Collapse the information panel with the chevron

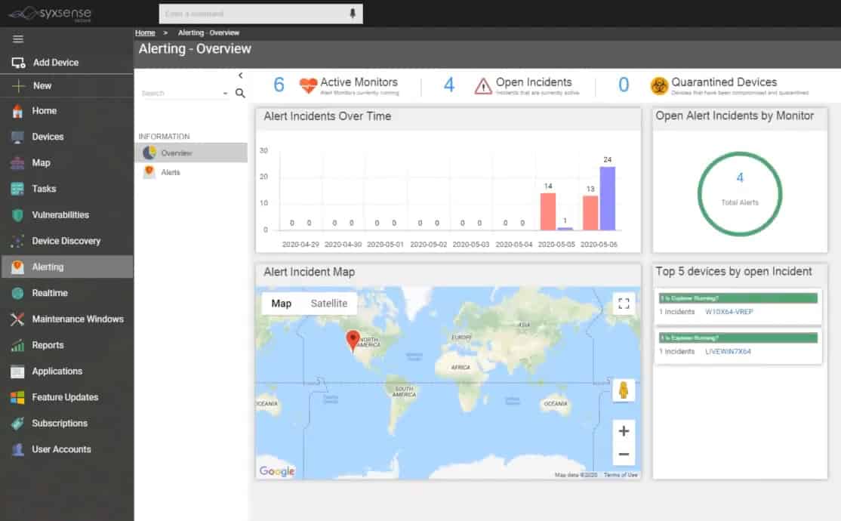pyautogui.click(x=240, y=76)
